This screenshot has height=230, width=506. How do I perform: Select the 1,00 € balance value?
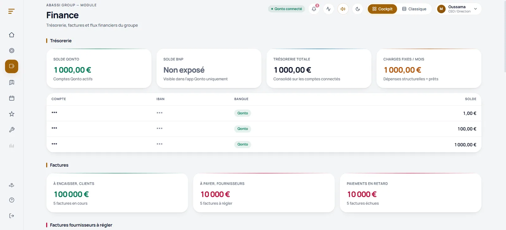470,113
